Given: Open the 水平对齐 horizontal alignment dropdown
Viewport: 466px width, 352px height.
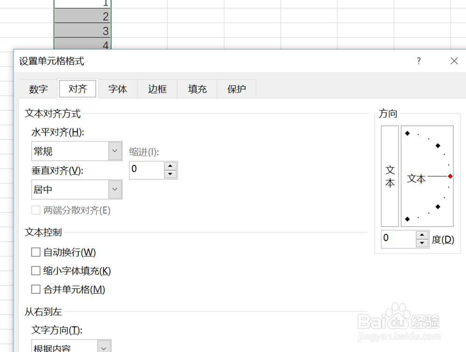Looking at the screenshot, I should [115, 151].
